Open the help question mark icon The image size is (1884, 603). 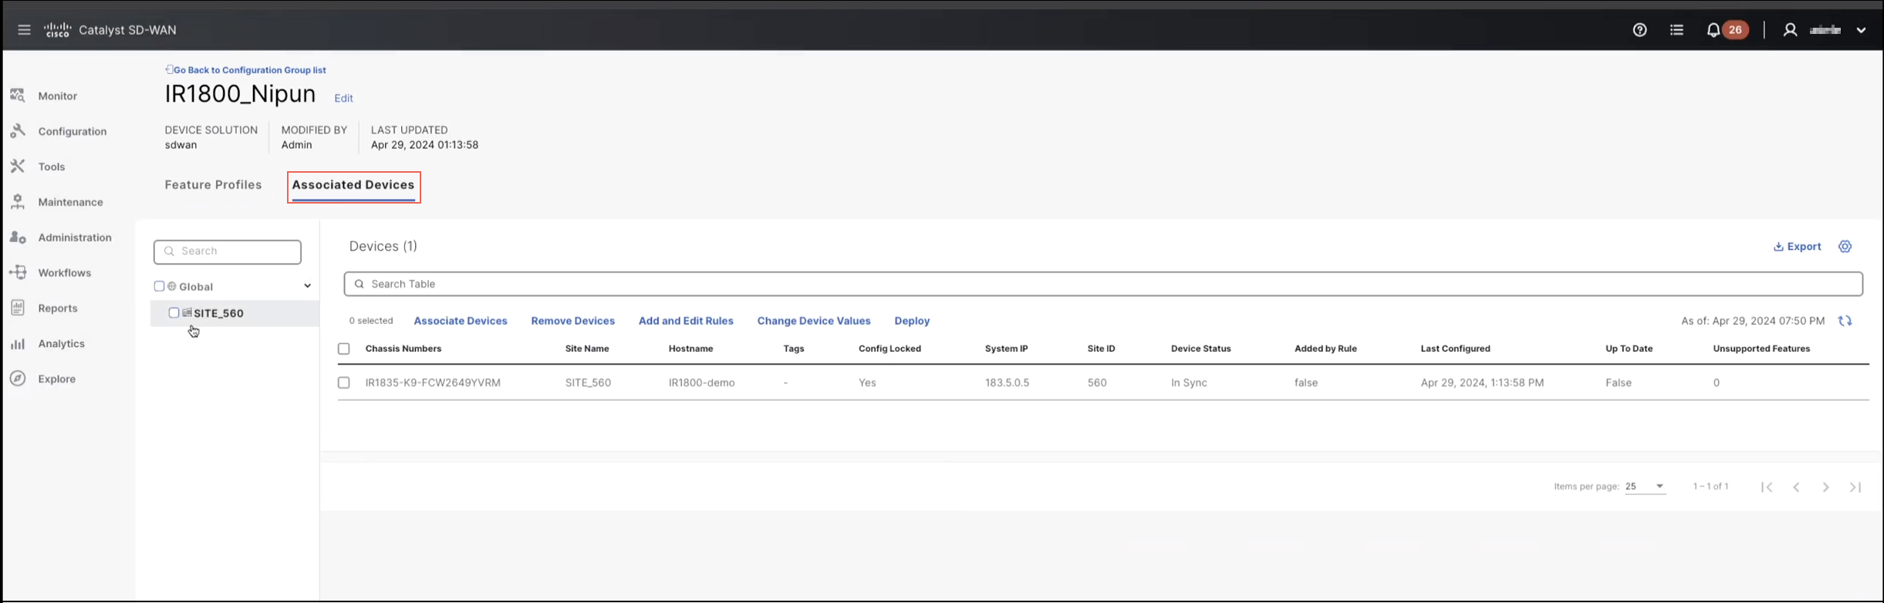(x=1639, y=30)
